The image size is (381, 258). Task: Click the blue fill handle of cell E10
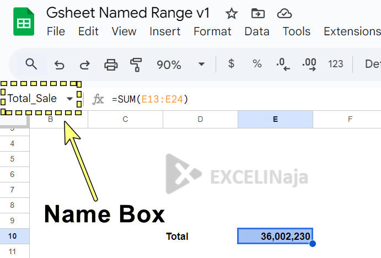coord(313,244)
